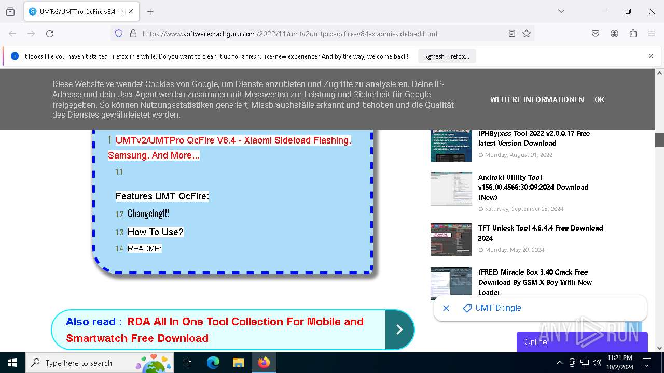Open tracking protection shield icon
664x373 pixels.
pos(119,33)
